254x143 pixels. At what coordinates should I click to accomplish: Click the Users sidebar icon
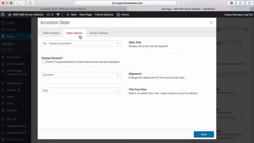(x=3, y=97)
